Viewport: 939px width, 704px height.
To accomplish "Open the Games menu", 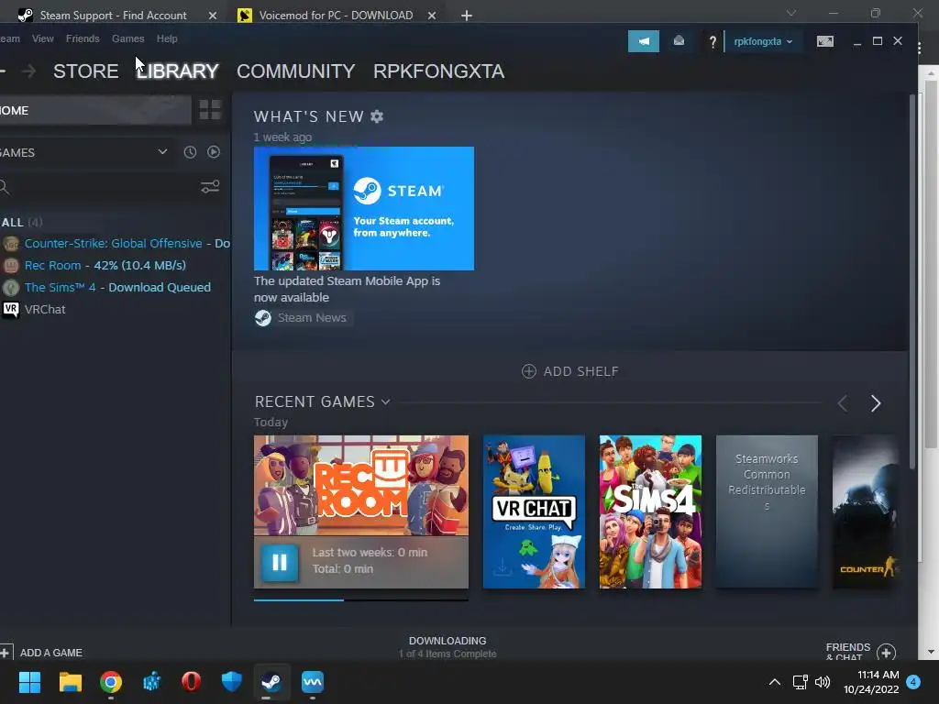I will (128, 38).
